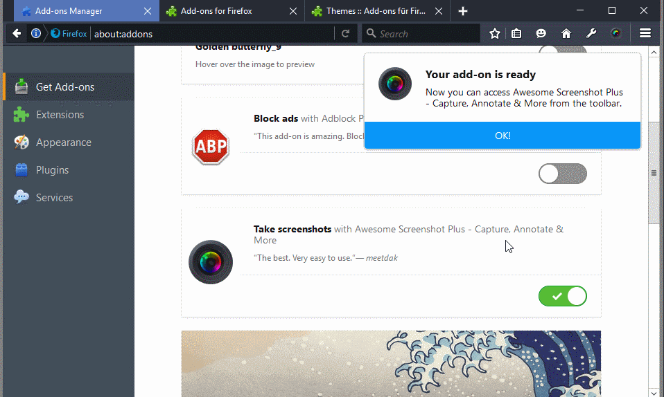Click the camera icon in ready popup
This screenshot has height=397, width=664.
(x=394, y=84)
